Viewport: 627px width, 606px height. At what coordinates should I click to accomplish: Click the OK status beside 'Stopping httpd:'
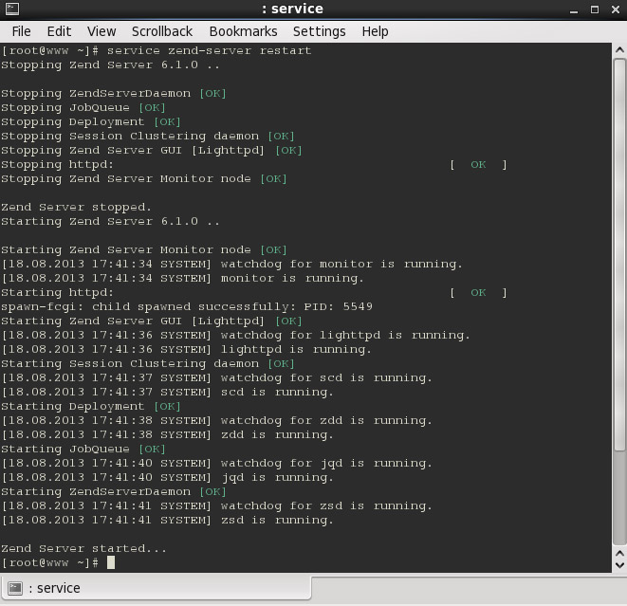(478, 165)
